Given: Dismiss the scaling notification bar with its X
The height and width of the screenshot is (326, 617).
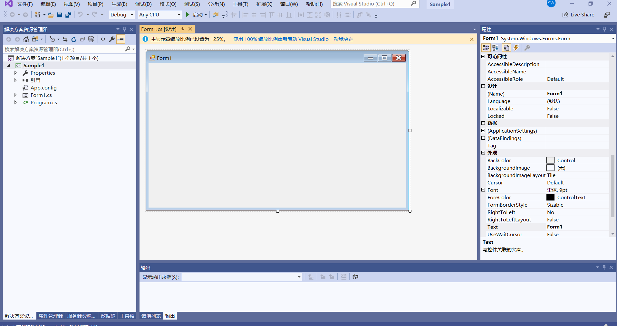Looking at the screenshot, I should [x=472, y=39].
